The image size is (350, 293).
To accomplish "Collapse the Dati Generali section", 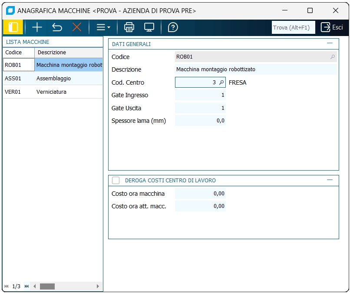I will [330, 43].
